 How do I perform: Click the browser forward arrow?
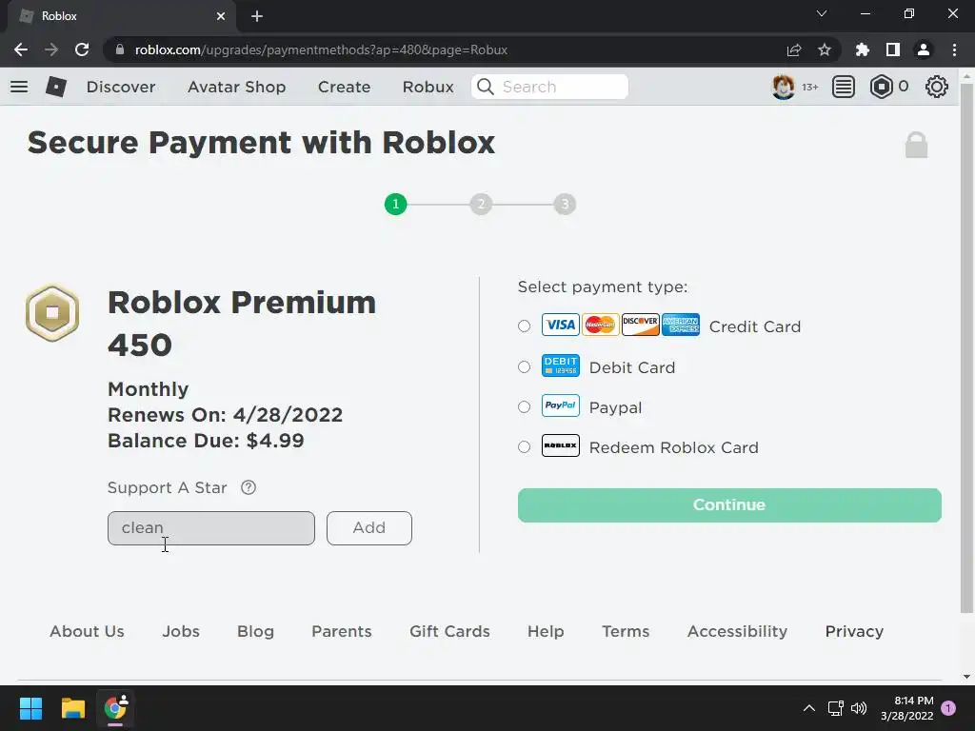pyautogui.click(x=51, y=49)
